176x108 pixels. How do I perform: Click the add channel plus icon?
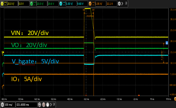point(119,4)
